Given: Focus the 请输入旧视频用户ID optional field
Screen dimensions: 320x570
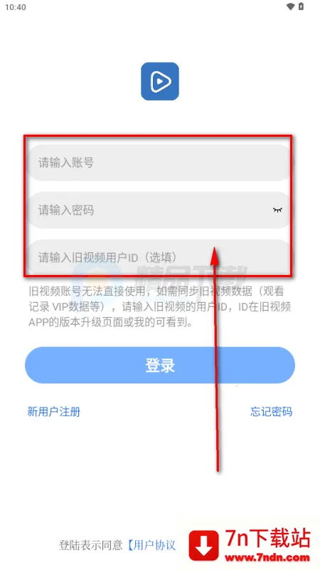Looking at the screenshot, I should point(159,257).
